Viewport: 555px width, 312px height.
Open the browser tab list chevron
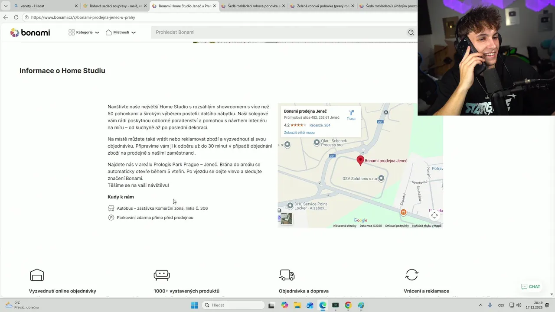pos(6,6)
